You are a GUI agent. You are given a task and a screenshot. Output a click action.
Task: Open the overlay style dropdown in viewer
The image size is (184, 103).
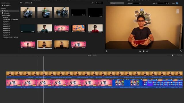click(117, 3)
